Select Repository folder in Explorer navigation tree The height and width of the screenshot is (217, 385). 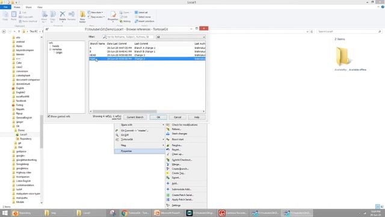coord(25,139)
